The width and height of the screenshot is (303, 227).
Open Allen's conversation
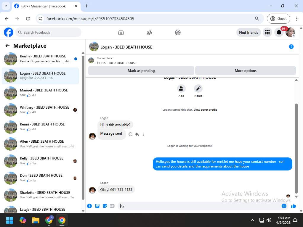coord(40,144)
